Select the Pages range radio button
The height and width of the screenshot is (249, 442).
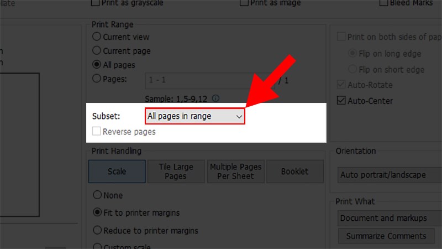(x=97, y=79)
